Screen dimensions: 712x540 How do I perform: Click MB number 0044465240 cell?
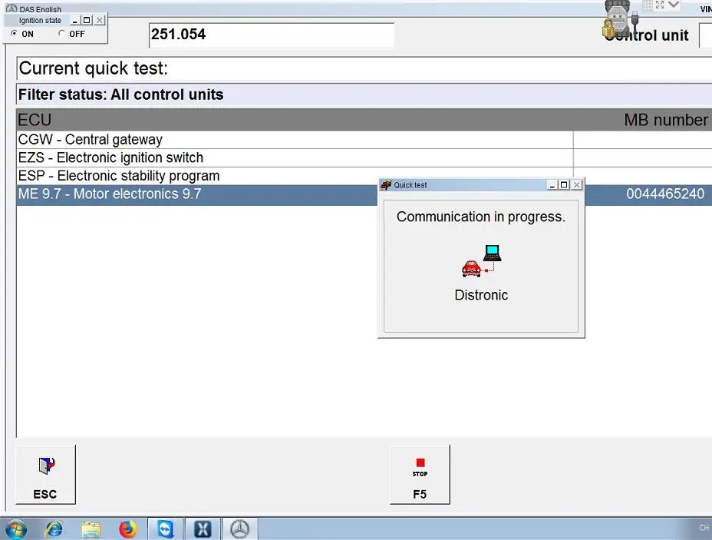click(665, 194)
